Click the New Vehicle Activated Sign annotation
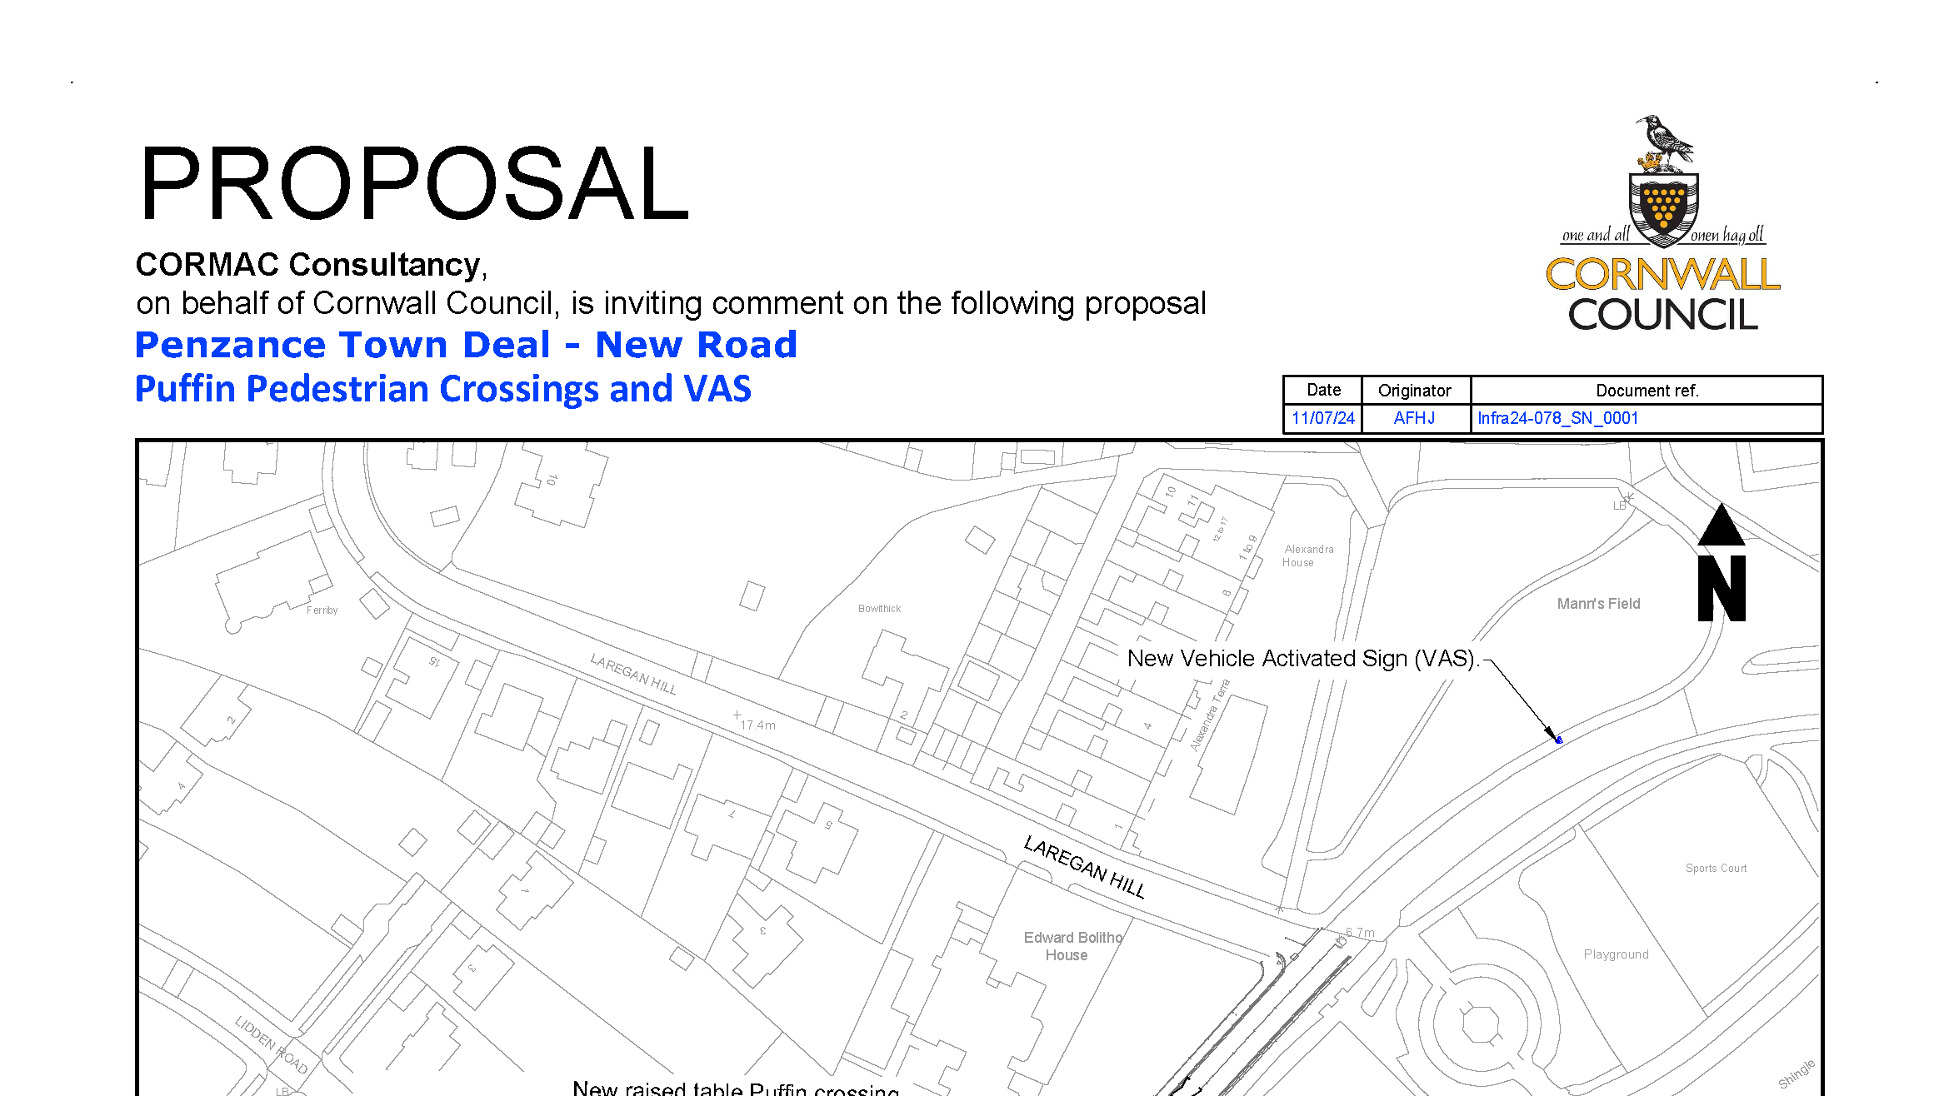1949x1096 pixels. [x=1302, y=659]
